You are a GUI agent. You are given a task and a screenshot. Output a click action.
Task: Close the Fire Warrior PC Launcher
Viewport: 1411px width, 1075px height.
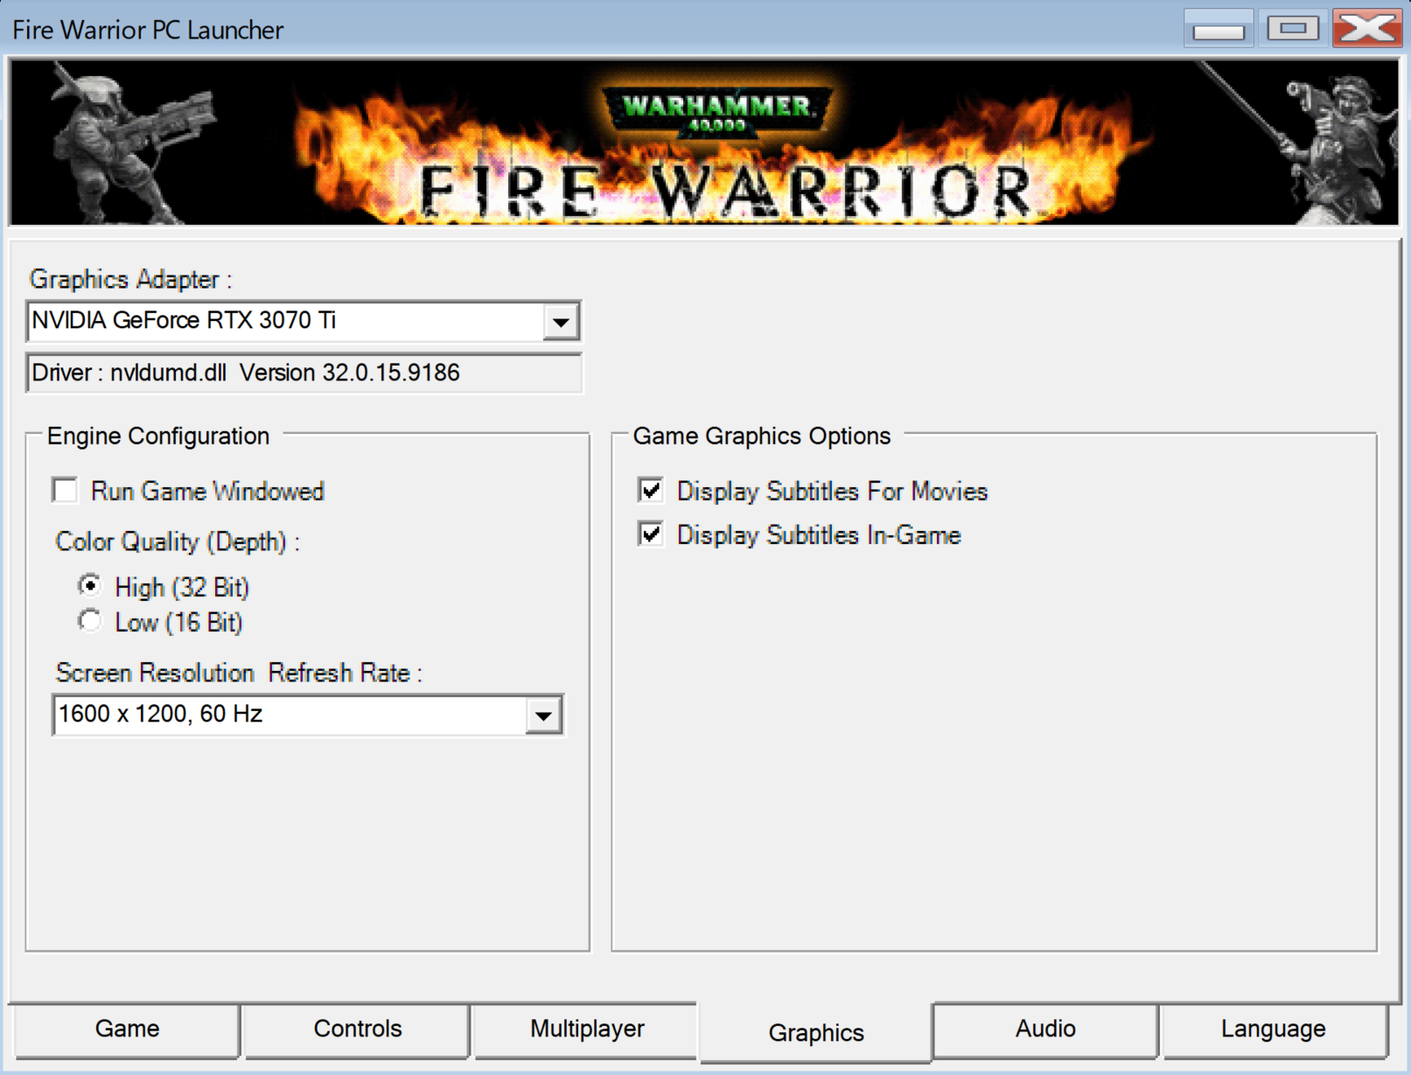1367,29
